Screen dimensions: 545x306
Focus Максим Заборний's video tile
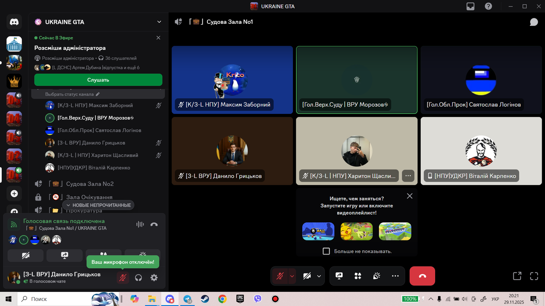(x=232, y=80)
